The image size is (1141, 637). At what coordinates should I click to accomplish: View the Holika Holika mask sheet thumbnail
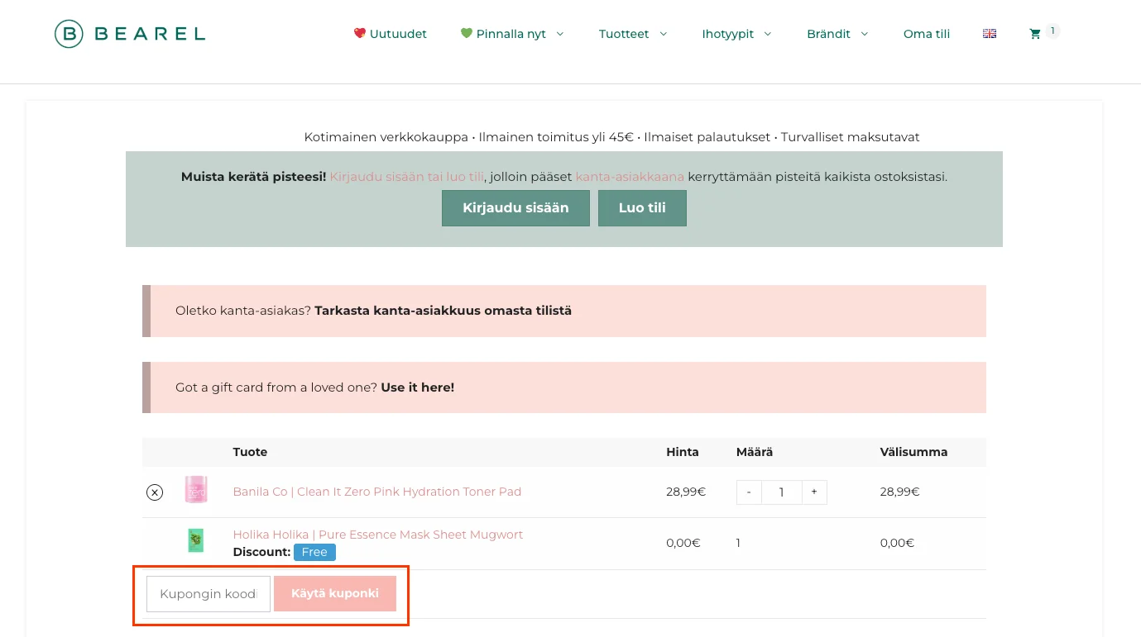(x=196, y=541)
